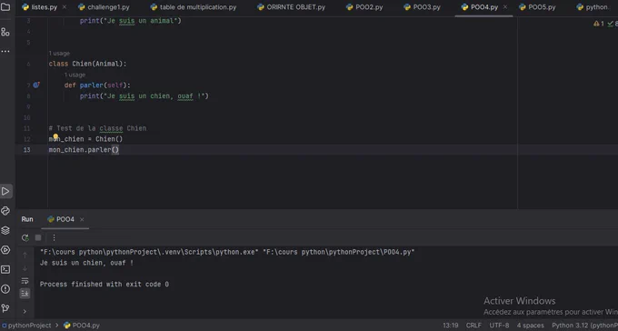This screenshot has height=331, width=618.
Task: Click the 'def parler(self):' line in Chien
Action: [x=97, y=85]
